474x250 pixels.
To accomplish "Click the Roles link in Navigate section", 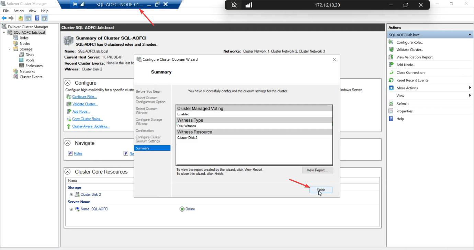I will (78, 154).
